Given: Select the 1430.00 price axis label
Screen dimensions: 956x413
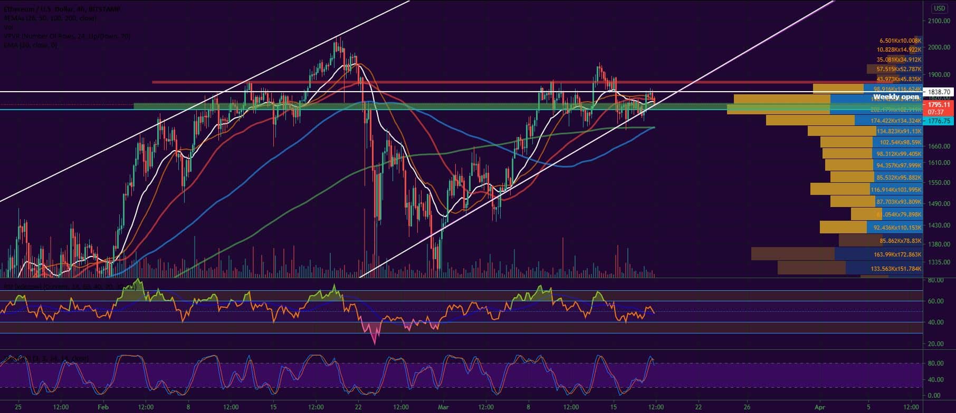Looking at the screenshot, I should [x=939, y=225].
